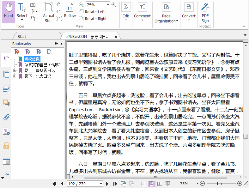Expand the 卷下 北大日记 bookmark

(15, 76)
